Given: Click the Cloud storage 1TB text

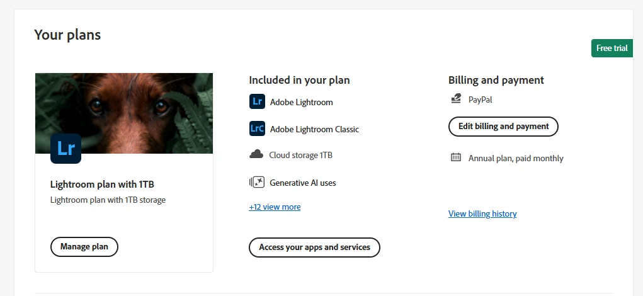Looking at the screenshot, I should tap(300, 155).
